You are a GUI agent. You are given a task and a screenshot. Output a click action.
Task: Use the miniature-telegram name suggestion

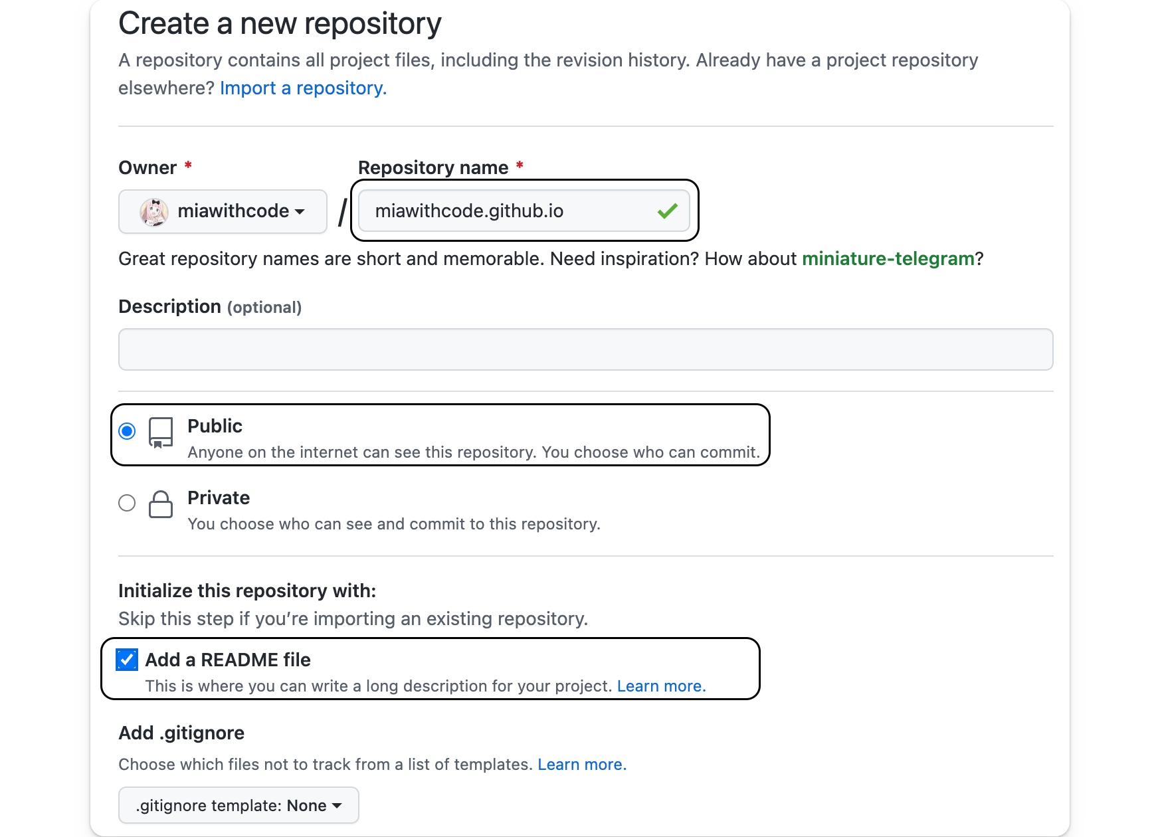click(888, 258)
